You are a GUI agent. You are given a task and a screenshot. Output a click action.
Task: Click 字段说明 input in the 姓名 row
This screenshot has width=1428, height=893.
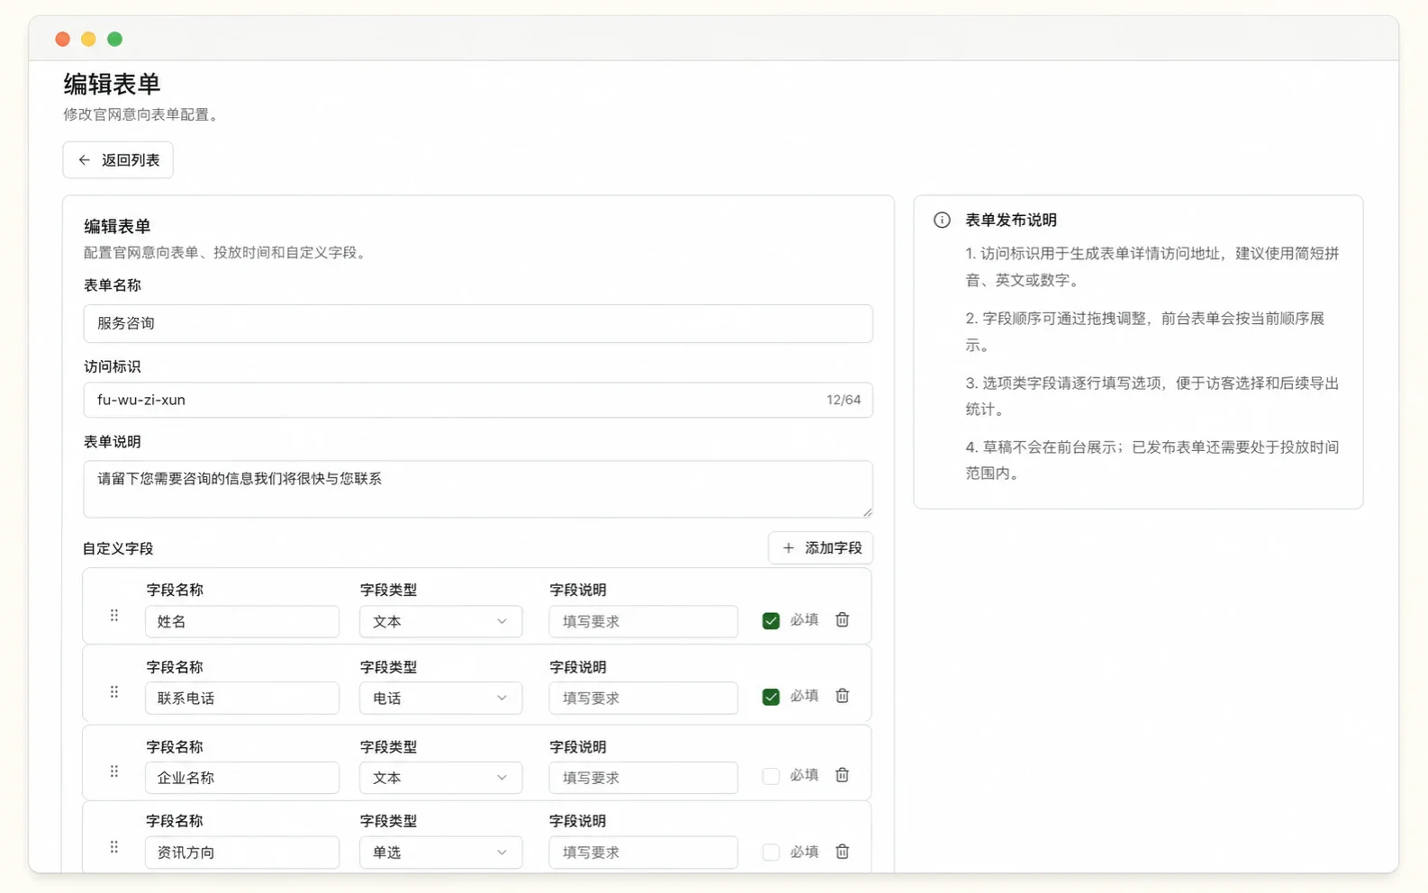tap(643, 621)
